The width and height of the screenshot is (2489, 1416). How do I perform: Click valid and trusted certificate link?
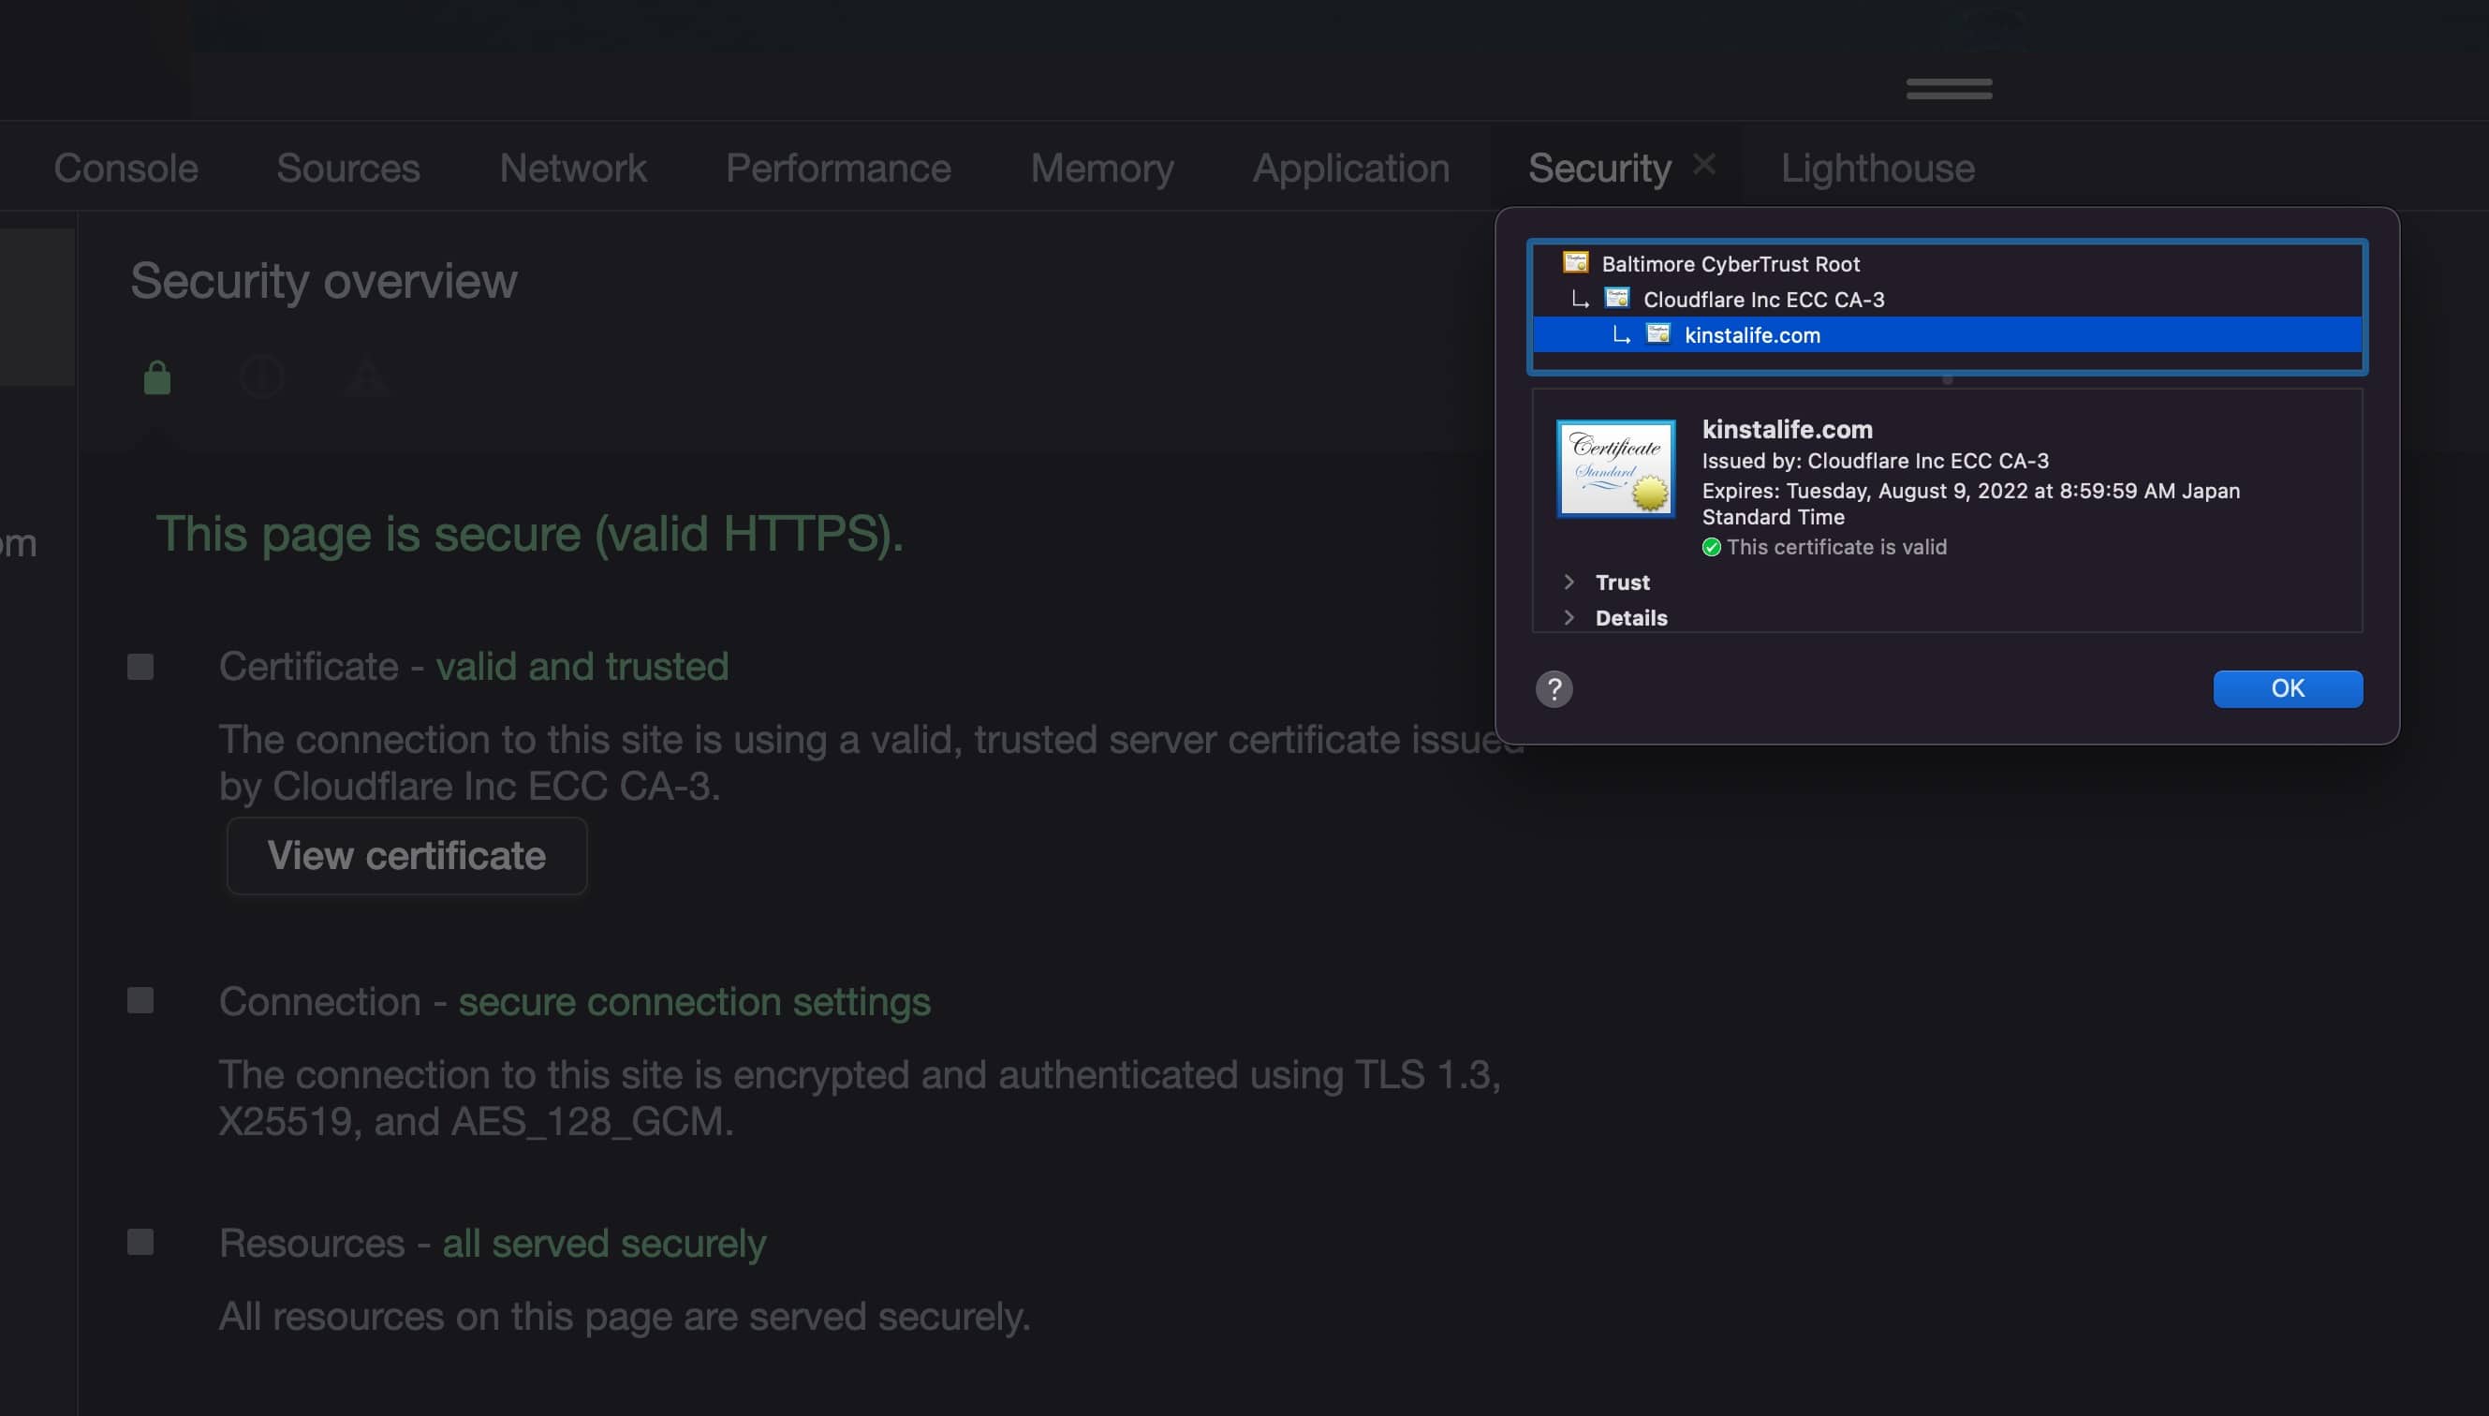point(580,664)
